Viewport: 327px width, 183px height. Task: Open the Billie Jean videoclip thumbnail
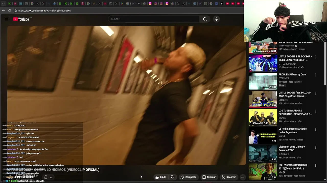click(263, 63)
